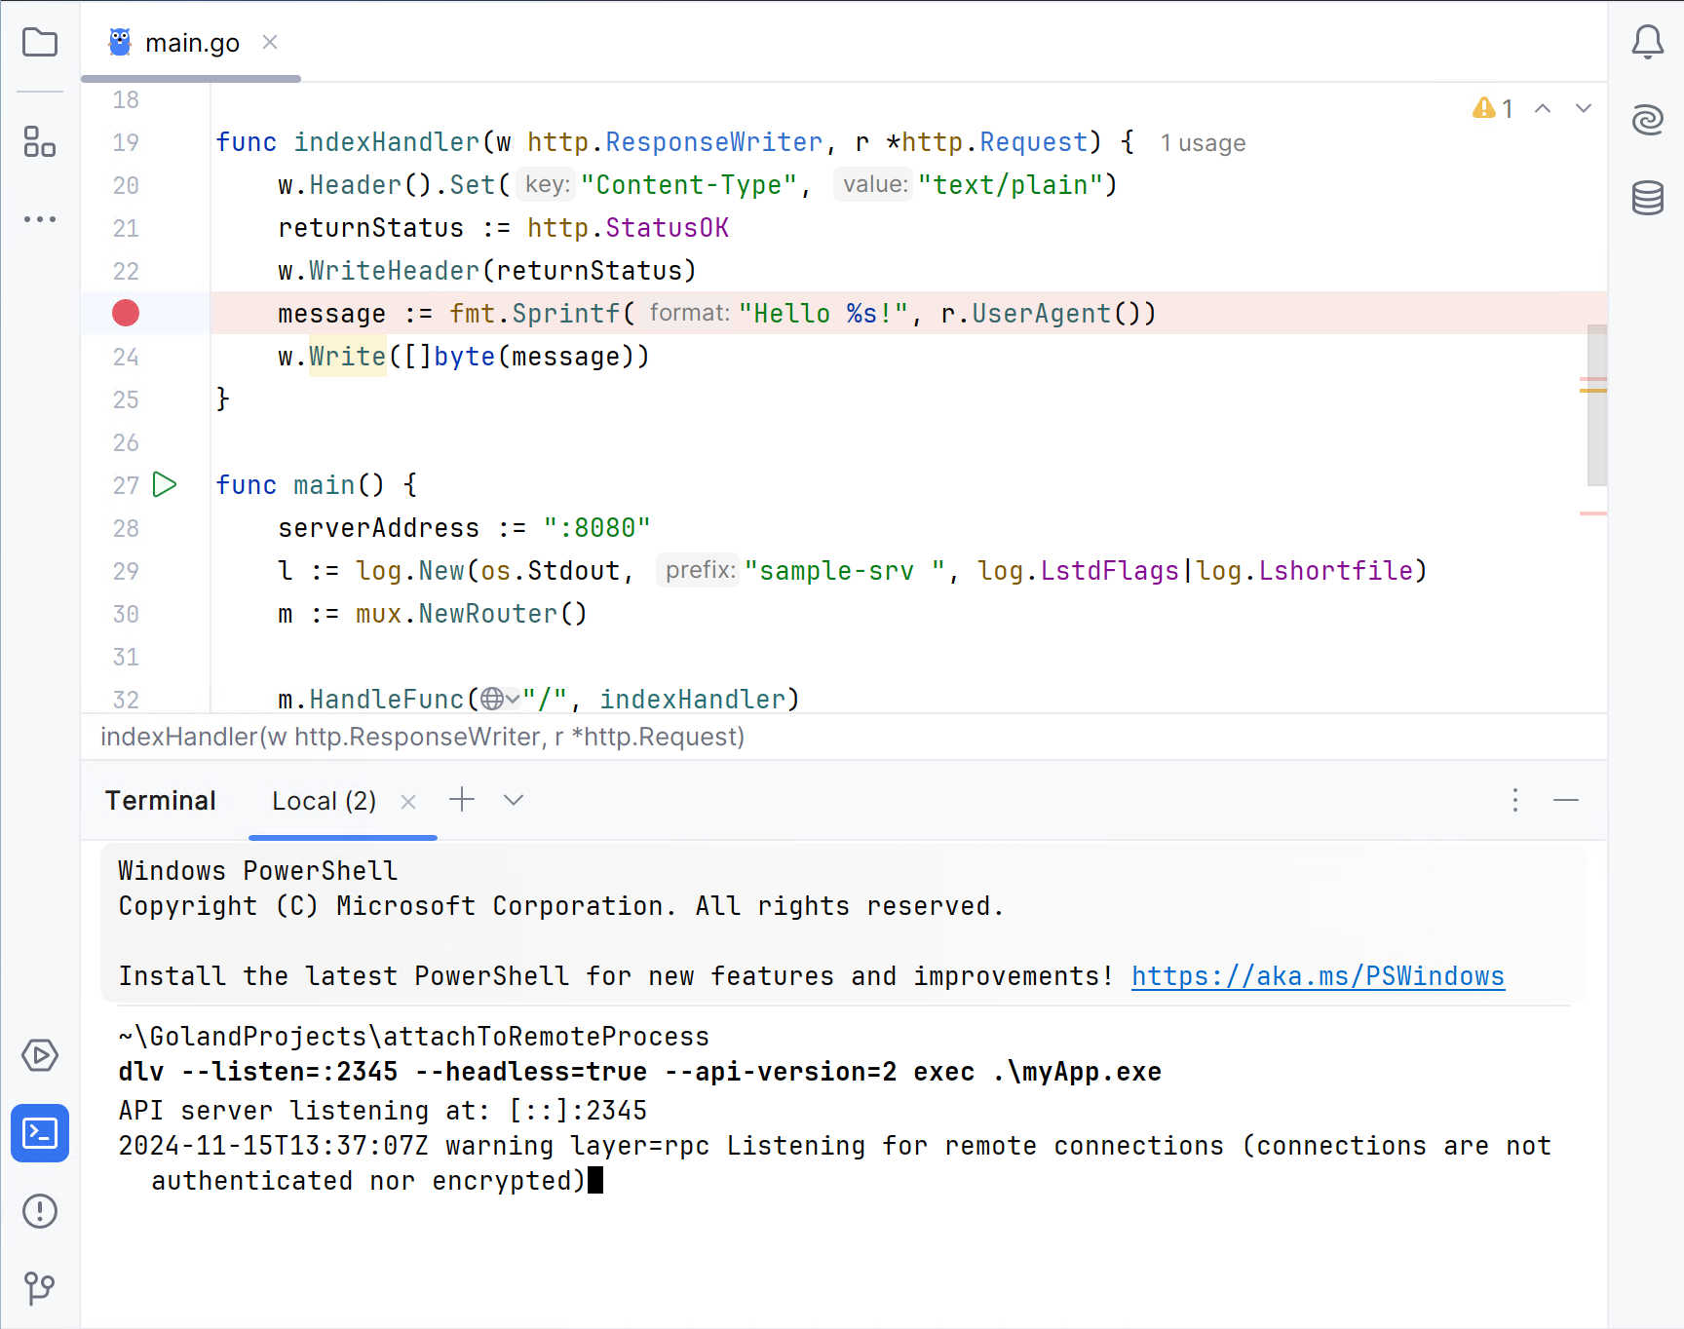Screen dimensions: 1684x1329
Task: Show more tool windows ellipsis
Action: point(40,219)
